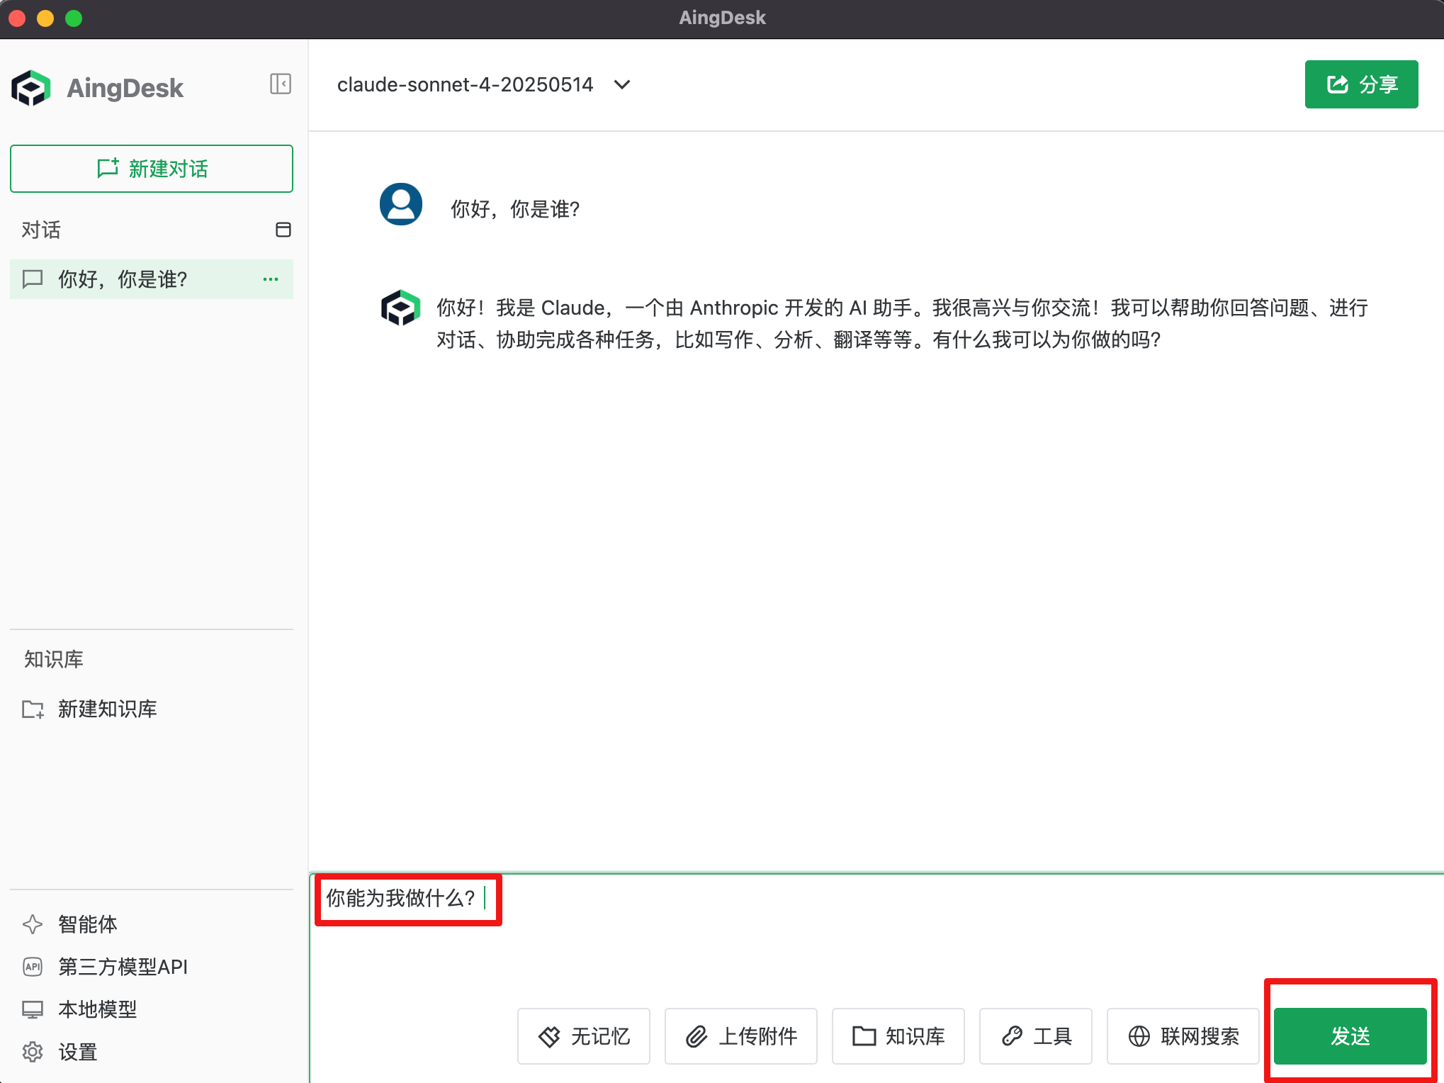
Task: Click the 工具 tools icon
Action: click(1013, 1036)
